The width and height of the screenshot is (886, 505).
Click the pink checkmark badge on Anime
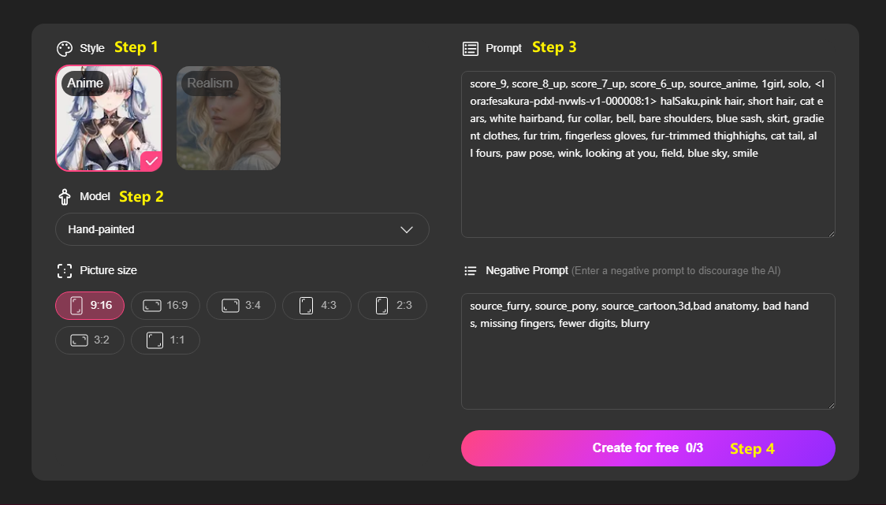tap(151, 160)
